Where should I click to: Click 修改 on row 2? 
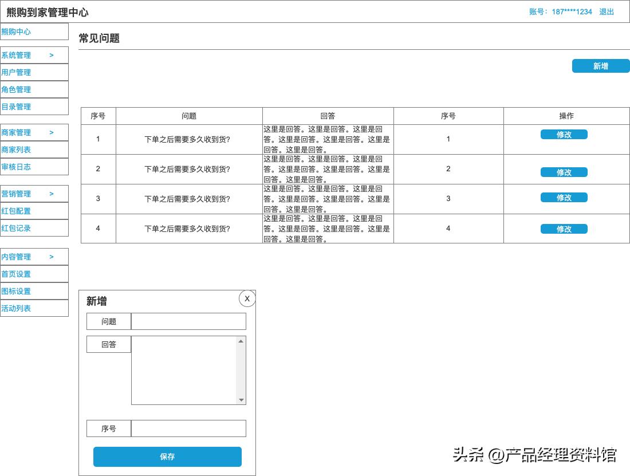[x=564, y=172]
